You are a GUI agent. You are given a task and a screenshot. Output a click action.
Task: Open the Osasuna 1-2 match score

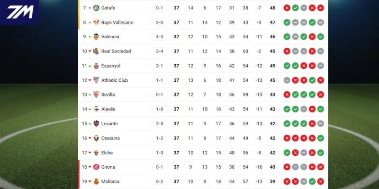pos(160,138)
